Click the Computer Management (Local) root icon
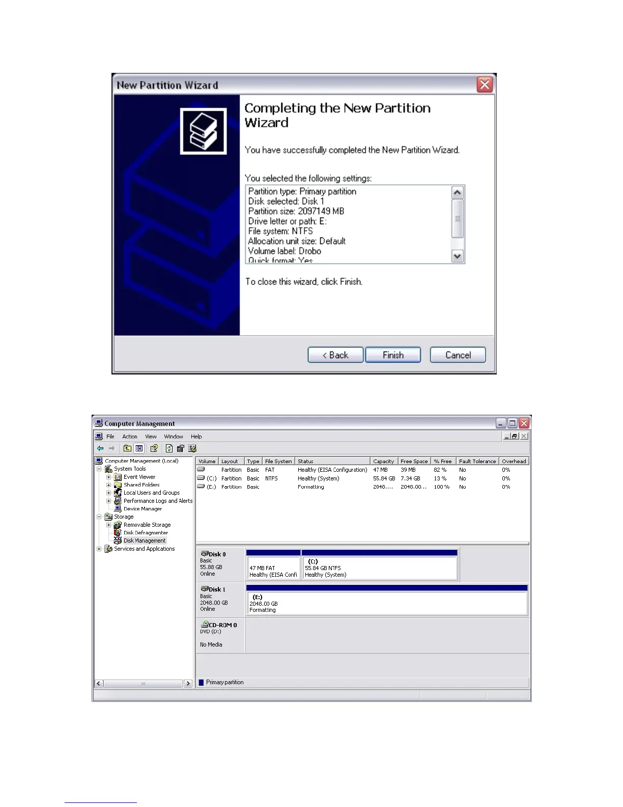 pos(99,461)
